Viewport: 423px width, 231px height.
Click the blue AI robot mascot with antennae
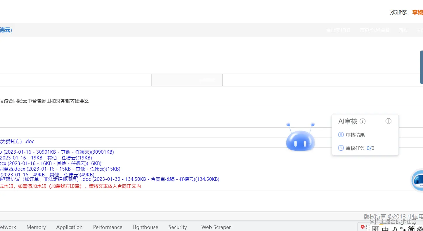[x=301, y=137]
